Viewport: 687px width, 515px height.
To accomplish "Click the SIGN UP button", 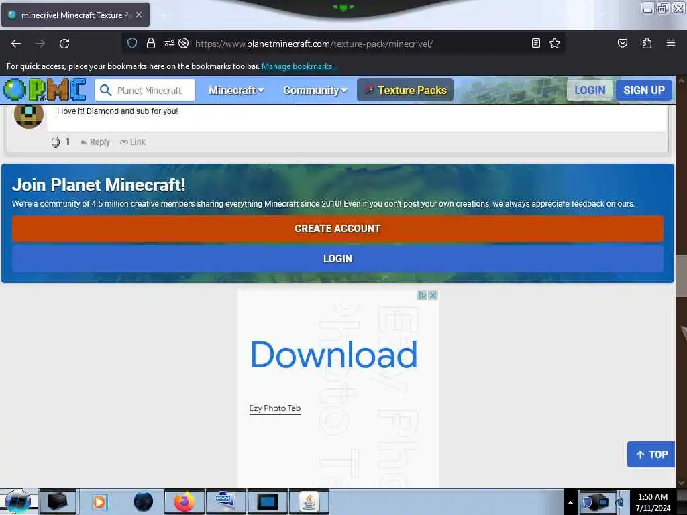I will (644, 91).
